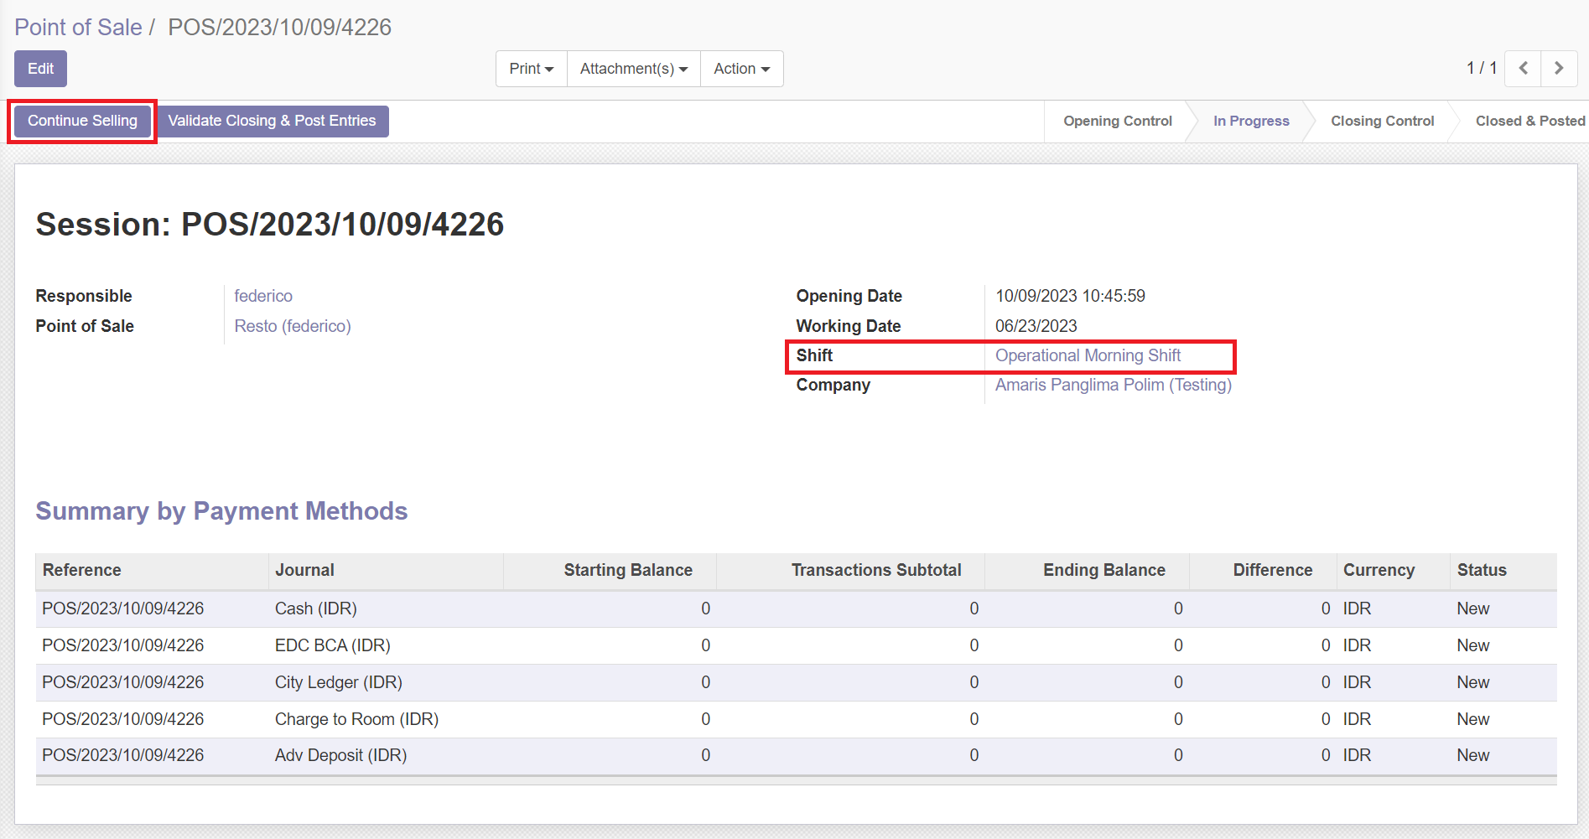Open the Action dropdown menu

click(x=742, y=69)
